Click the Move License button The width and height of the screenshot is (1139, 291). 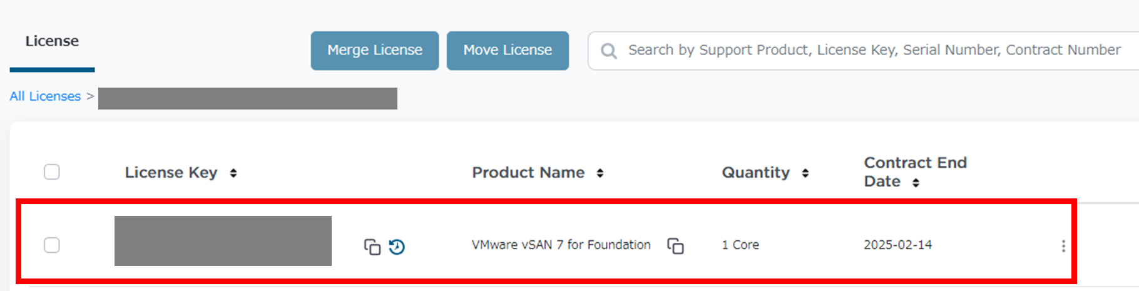tap(508, 50)
